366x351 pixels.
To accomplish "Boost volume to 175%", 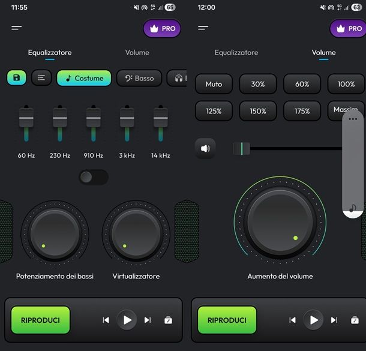I will 302,111.
